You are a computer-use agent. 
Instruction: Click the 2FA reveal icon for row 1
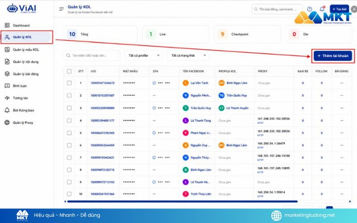pyautogui.click(x=154, y=83)
